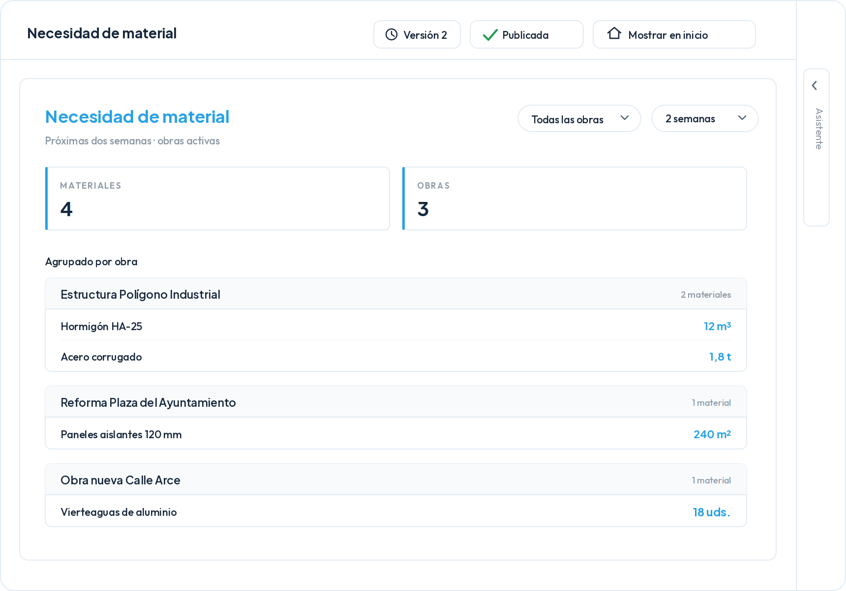
Task: Open the 2 semanas period dropdown
Action: [705, 118]
